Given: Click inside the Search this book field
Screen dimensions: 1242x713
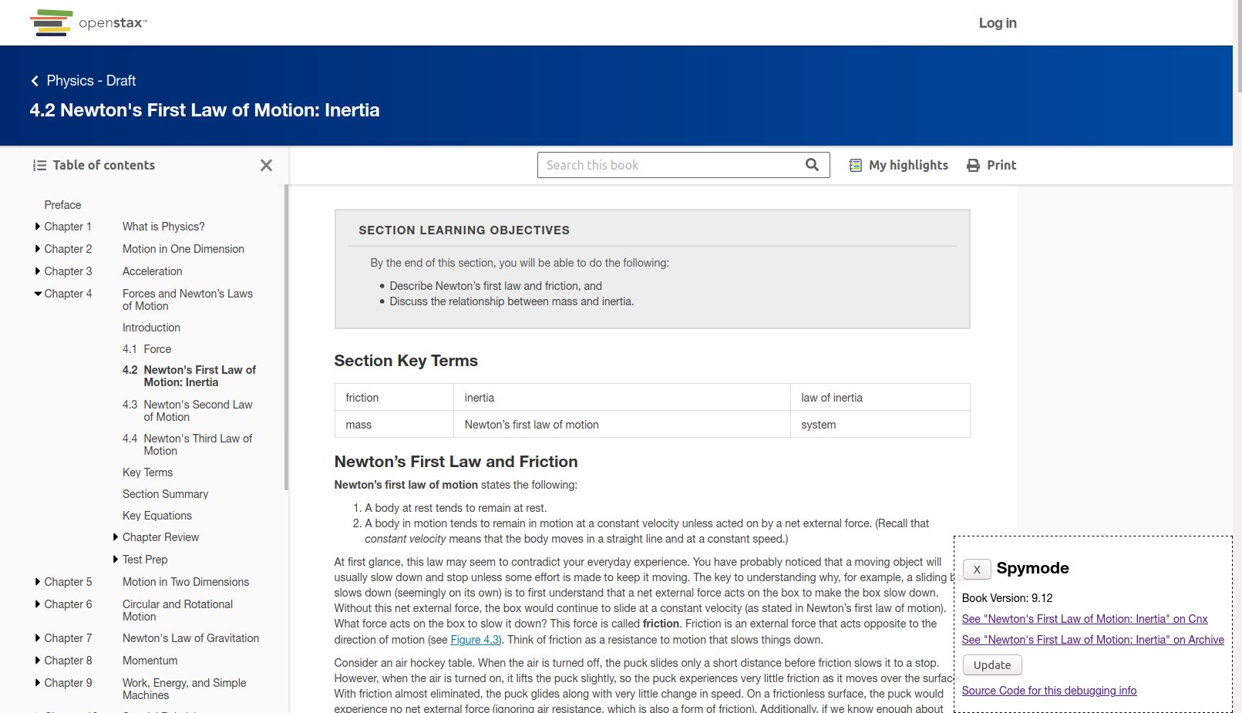Looking at the screenshot, I should [x=663, y=164].
